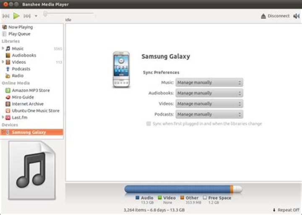Select the Audiobooks library
This screenshot has width=302, height=215.
(x=24, y=55)
